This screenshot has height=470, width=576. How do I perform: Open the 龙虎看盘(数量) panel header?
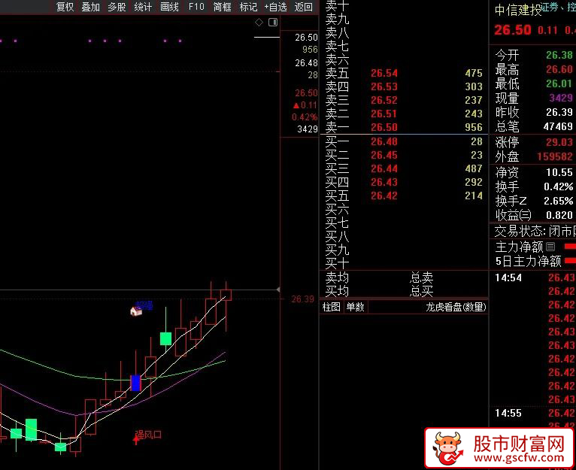click(x=456, y=307)
